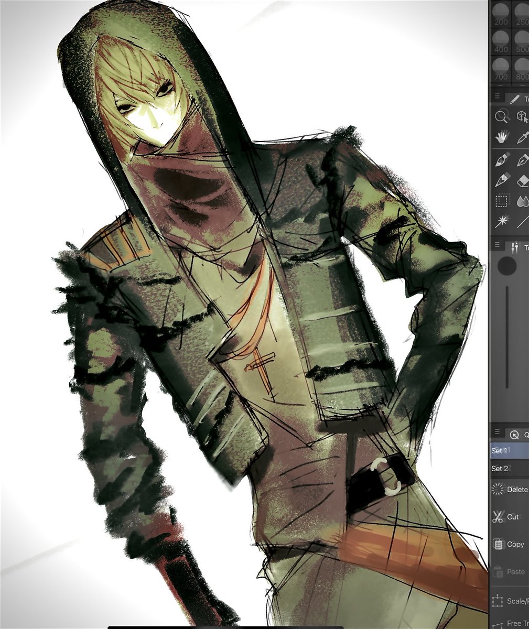The width and height of the screenshot is (529, 629).
Task: Click the vertical slider in Tool property
Action: (x=507, y=337)
